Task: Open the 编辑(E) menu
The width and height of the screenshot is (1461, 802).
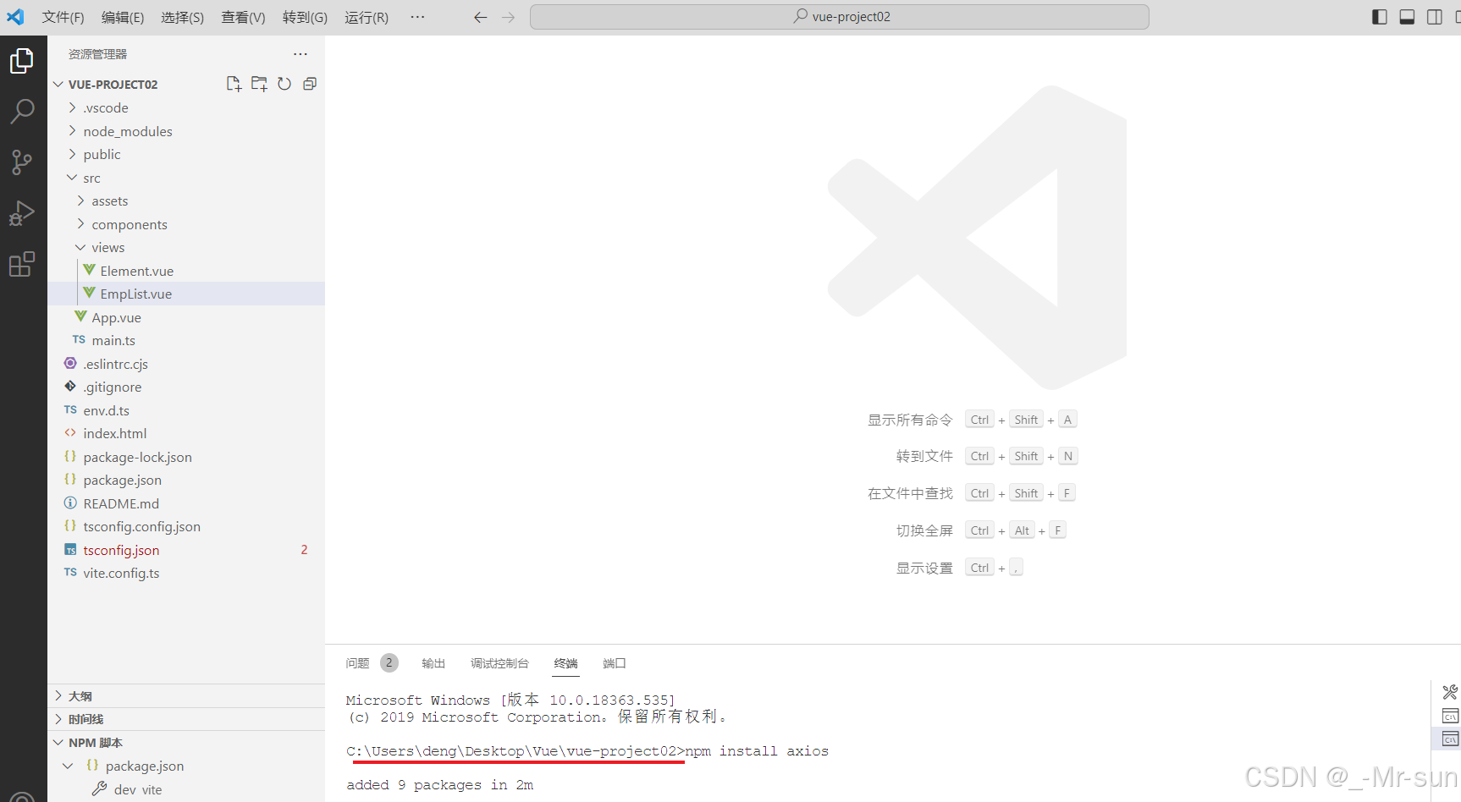Action: pos(123,17)
